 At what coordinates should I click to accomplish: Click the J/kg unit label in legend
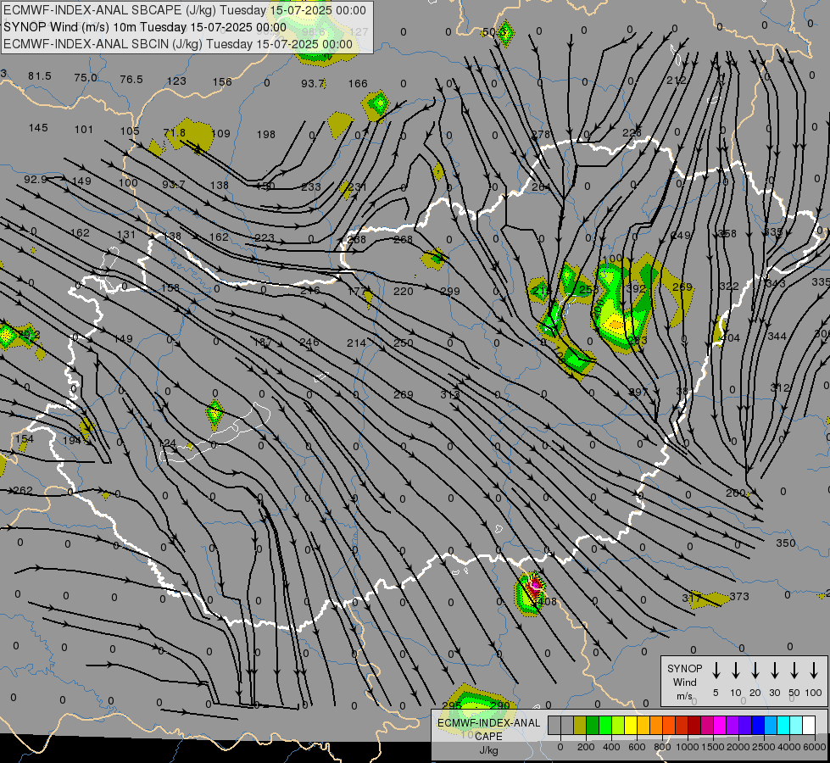[x=488, y=750]
